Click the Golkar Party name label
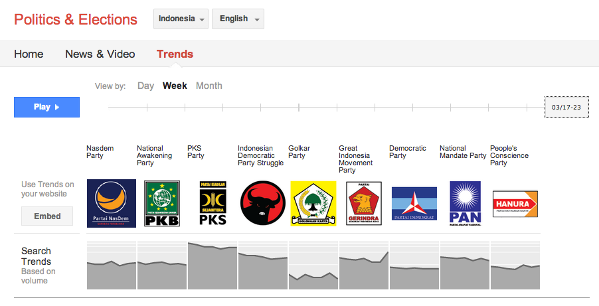This screenshot has height=306, width=599. (x=299, y=151)
